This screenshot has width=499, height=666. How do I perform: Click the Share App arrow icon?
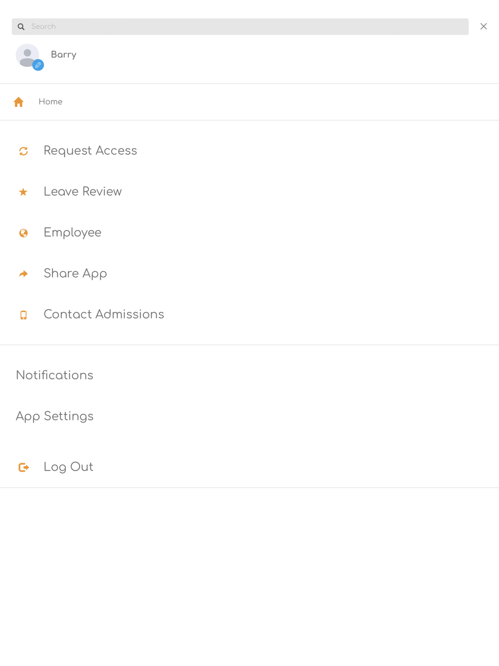[x=23, y=274]
